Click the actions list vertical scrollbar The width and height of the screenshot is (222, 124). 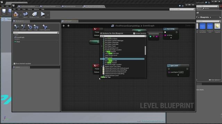pos(145,51)
